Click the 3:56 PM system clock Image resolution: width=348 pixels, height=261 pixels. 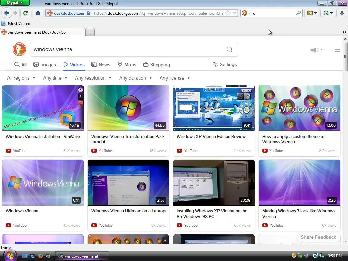pos(335,256)
